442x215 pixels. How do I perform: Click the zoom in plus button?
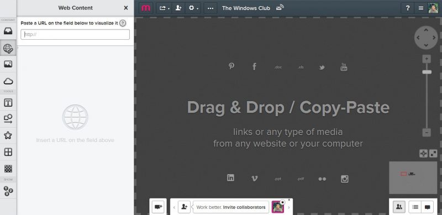click(427, 59)
